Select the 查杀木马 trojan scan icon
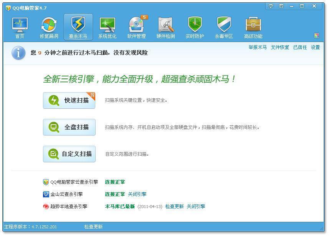Screen dimensions: 329x236 (x=78, y=24)
